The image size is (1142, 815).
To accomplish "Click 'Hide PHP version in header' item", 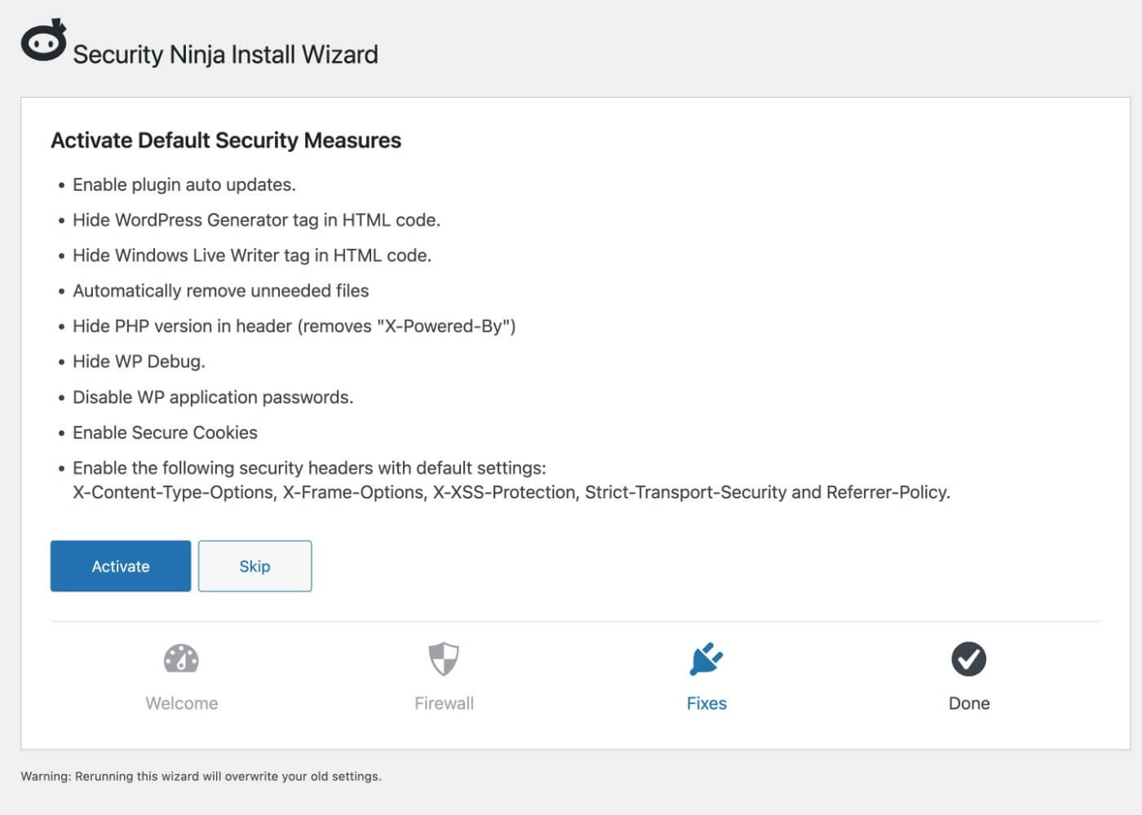I will 294,326.
